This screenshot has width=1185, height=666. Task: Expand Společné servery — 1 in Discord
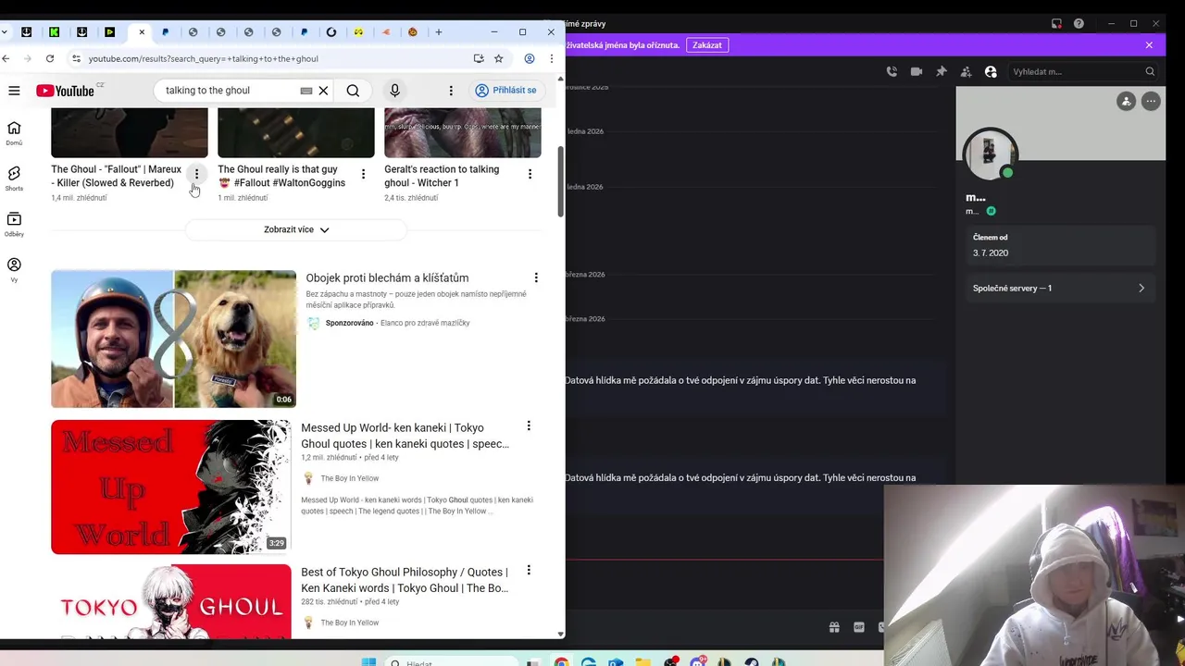[1060, 288]
